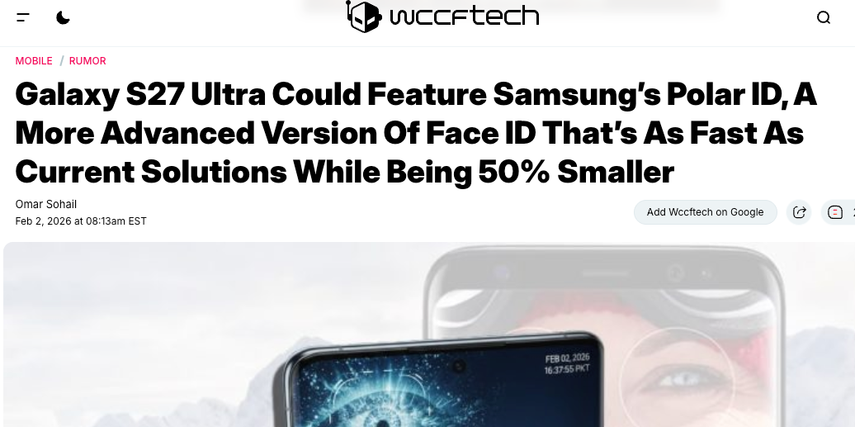The image size is (855, 427).
Task: Open author Omar Sohail's profile
Action: 46,204
